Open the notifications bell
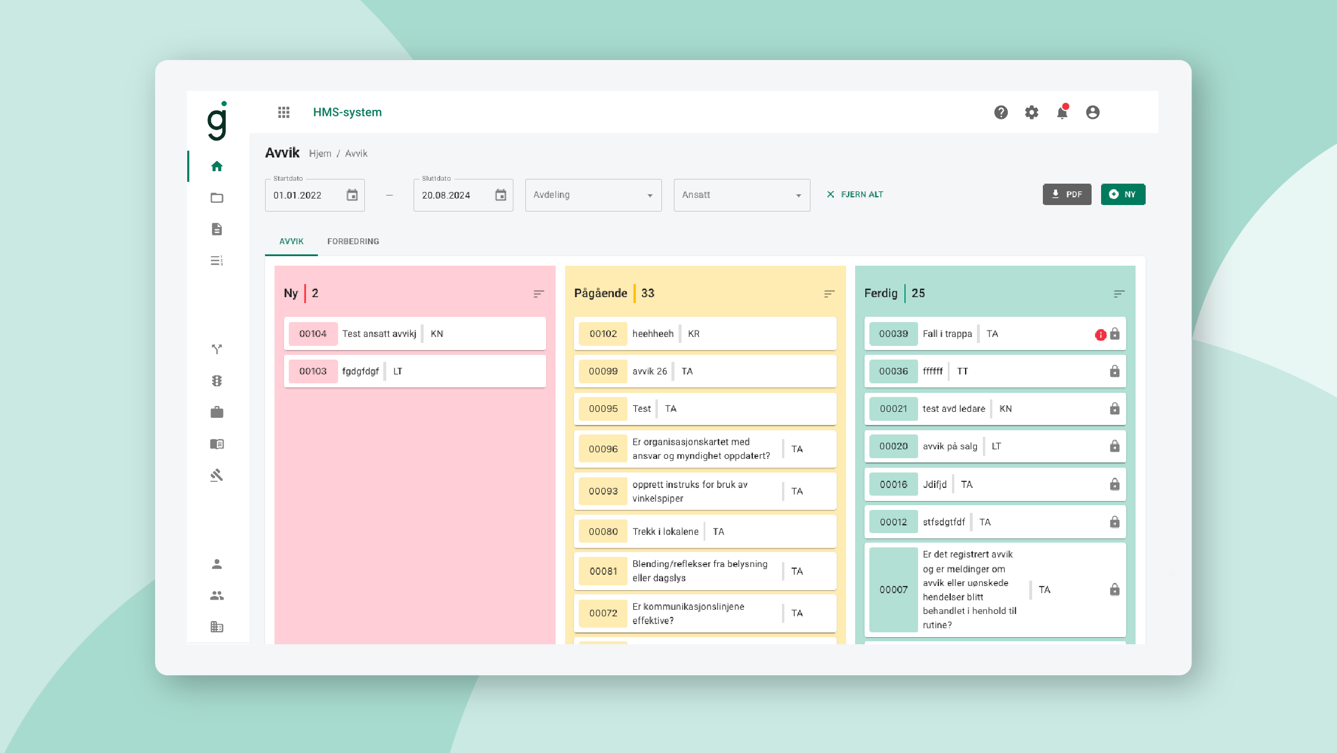The height and width of the screenshot is (753, 1337). pyautogui.click(x=1062, y=112)
